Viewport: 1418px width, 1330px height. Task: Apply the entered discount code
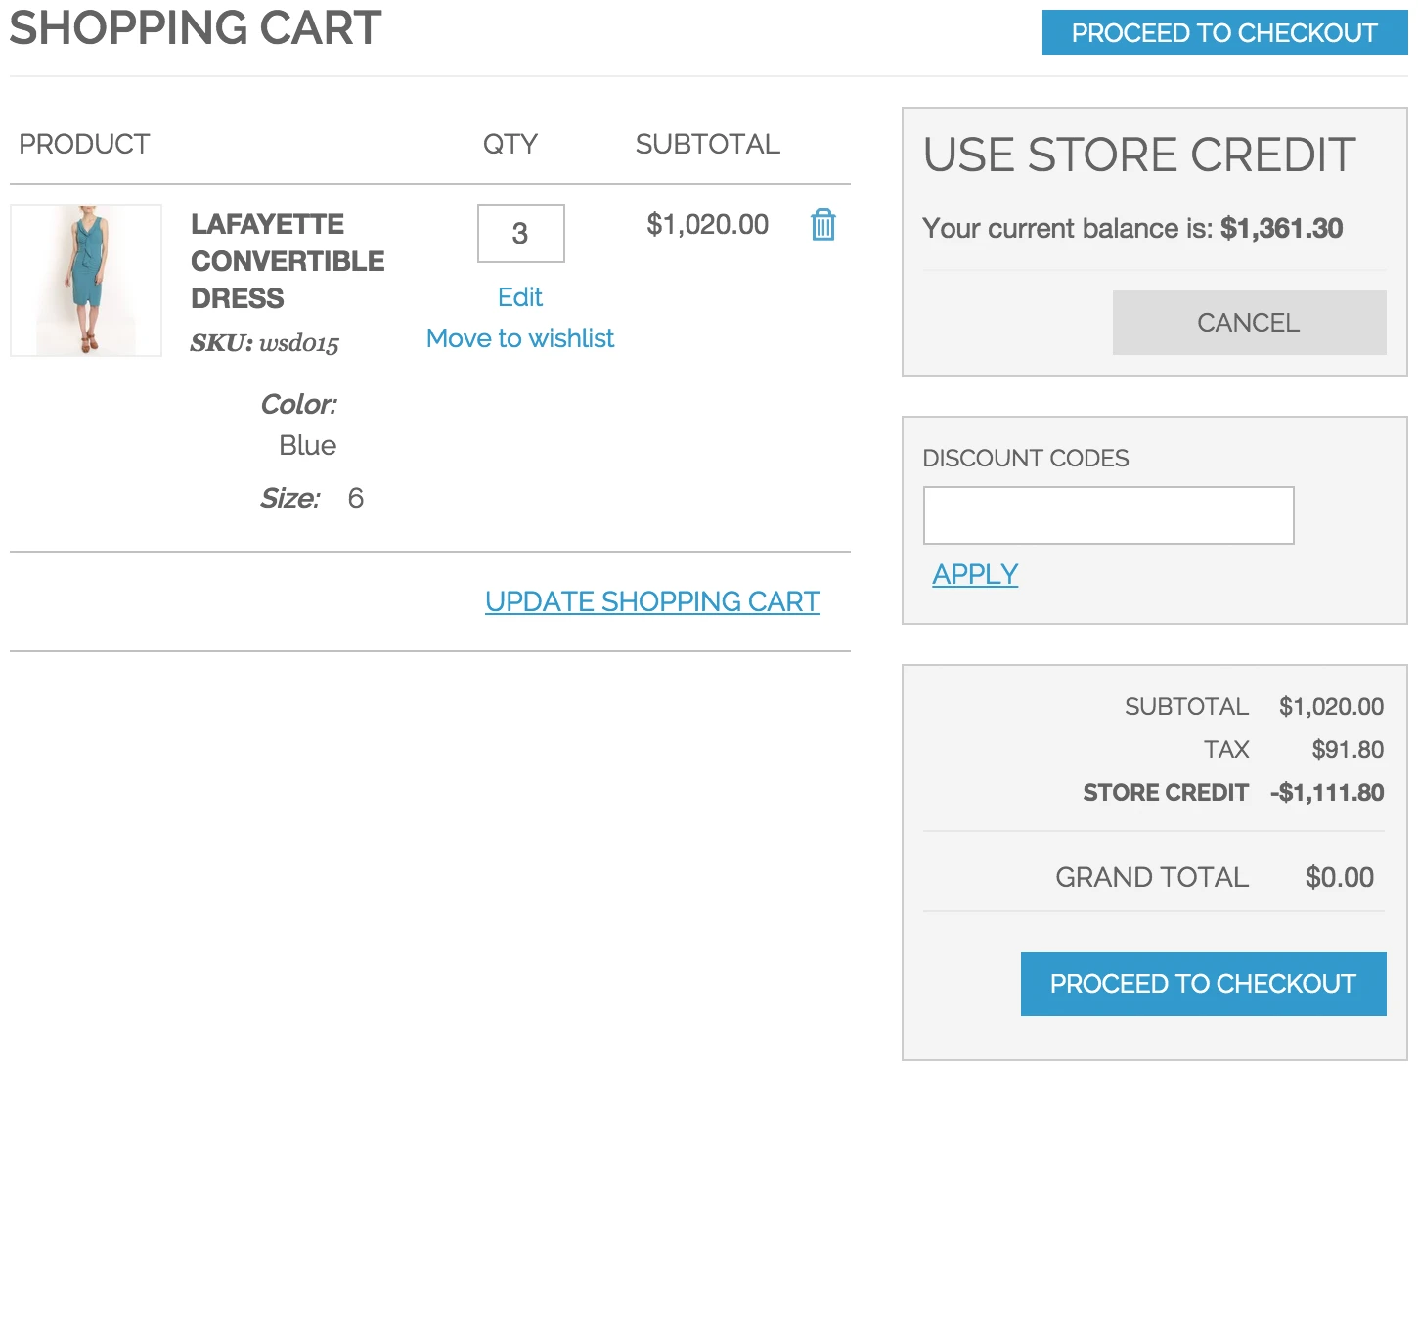pos(974,574)
